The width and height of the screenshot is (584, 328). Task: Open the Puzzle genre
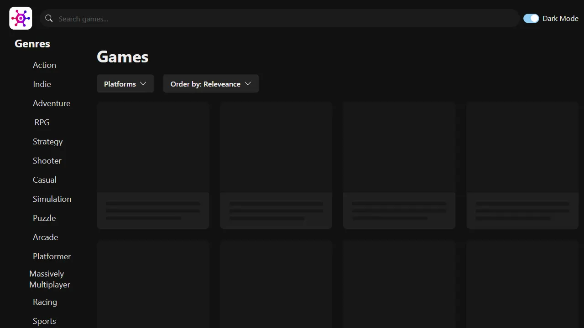(x=44, y=218)
